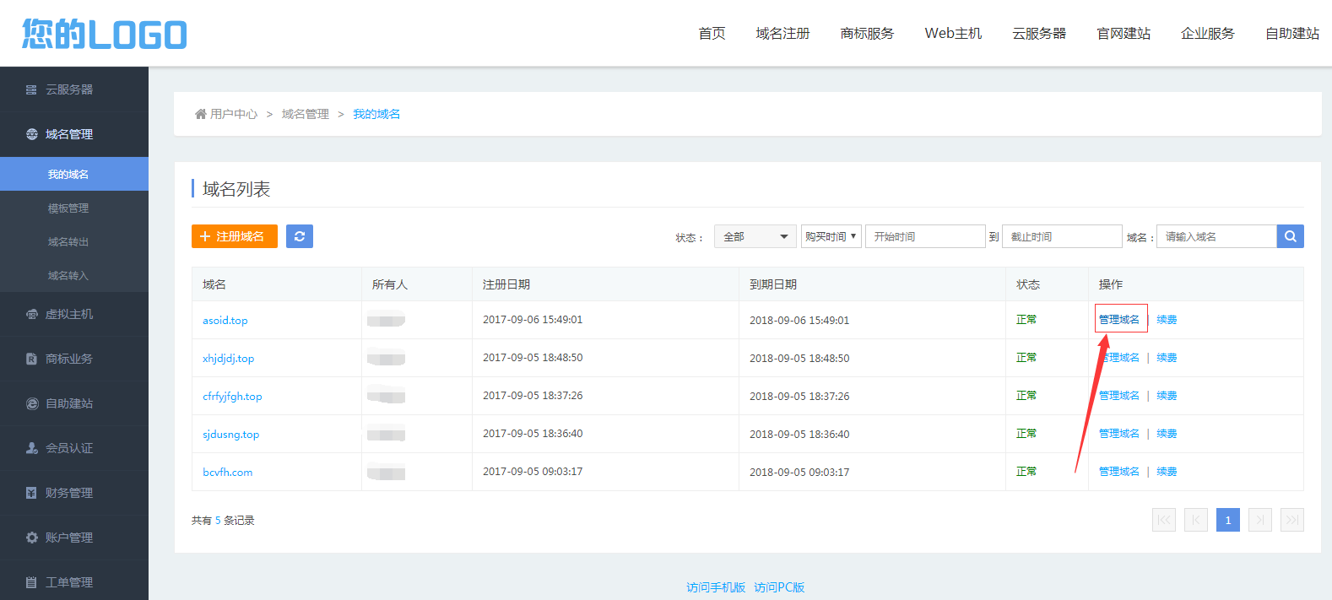This screenshot has height=600, width=1332.
Task: Click 续费 for bcvfh.com
Action: click(1167, 472)
